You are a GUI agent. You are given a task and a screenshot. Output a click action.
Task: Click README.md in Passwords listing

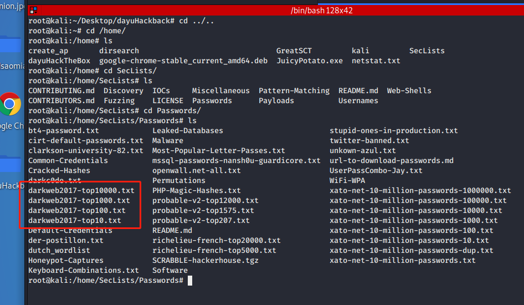click(x=172, y=231)
